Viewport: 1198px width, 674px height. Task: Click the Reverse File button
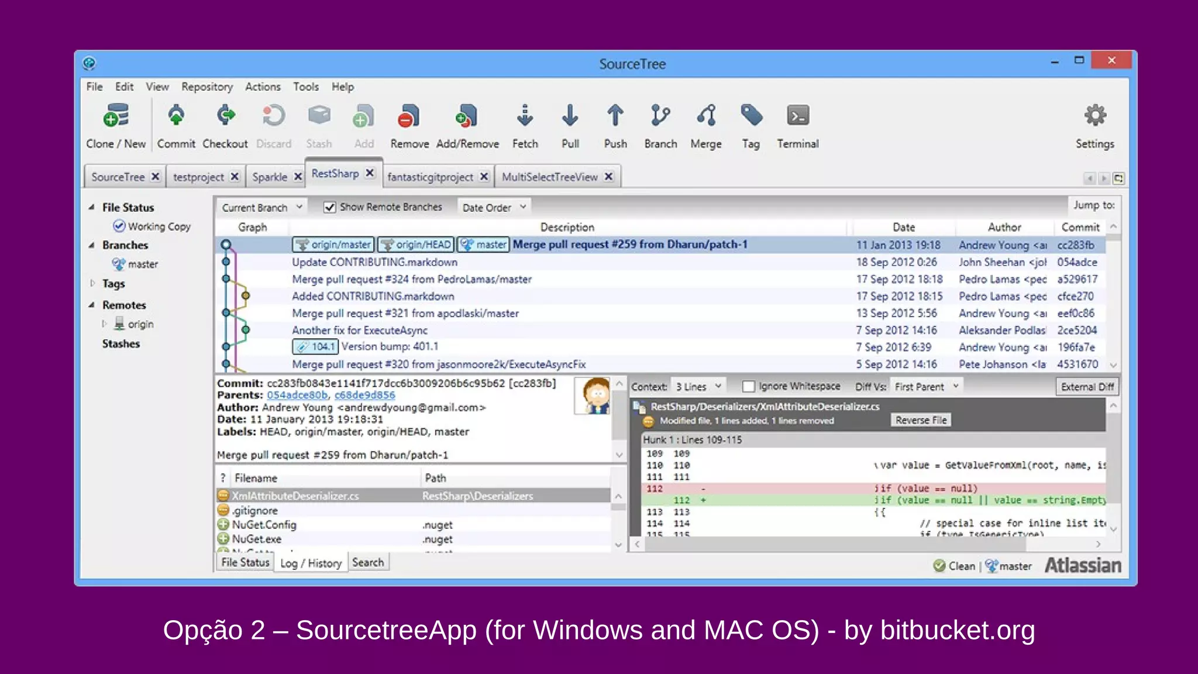(x=921, y=420)
